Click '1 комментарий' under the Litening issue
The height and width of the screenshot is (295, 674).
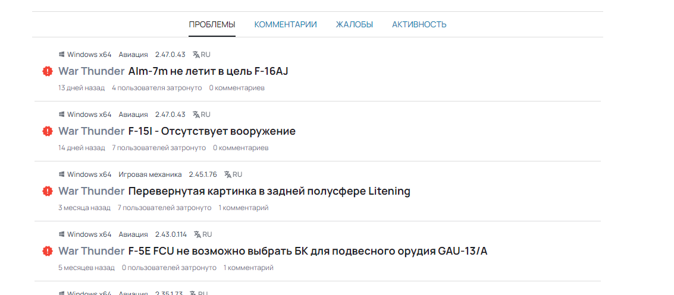pyautogui.click(x=243, y=208)
